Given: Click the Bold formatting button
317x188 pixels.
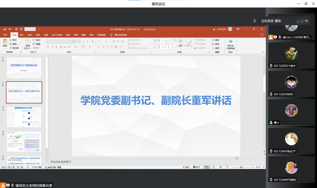Looking at the screenshot, I should (x=48, y=47).
